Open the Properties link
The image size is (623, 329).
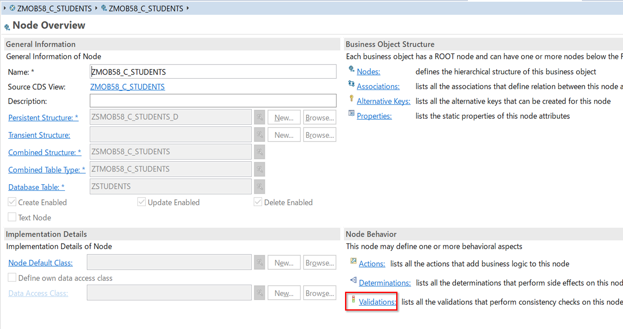(374, 116)
